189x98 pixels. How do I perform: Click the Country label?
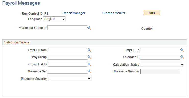tap(147, 29)
